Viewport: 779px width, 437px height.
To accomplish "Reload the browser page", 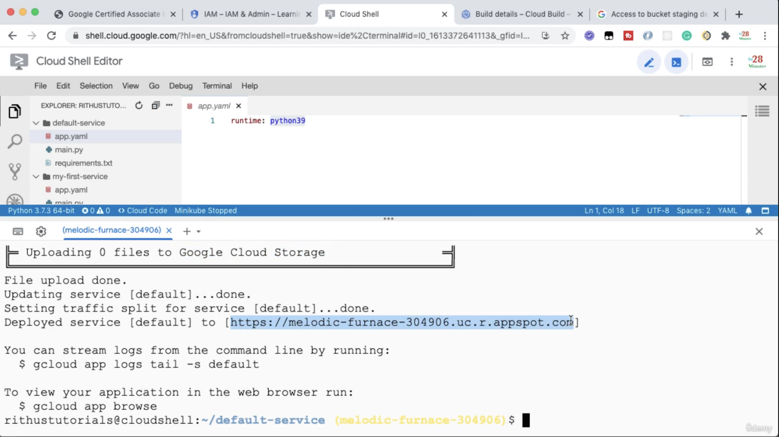I will point(51,35).
